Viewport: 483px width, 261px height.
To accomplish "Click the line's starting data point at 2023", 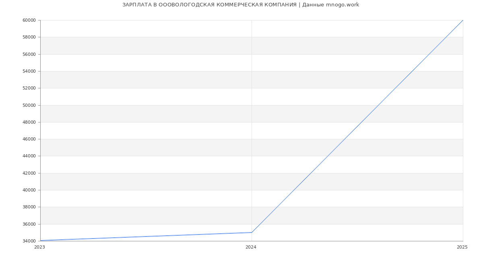I will (40, 241).
